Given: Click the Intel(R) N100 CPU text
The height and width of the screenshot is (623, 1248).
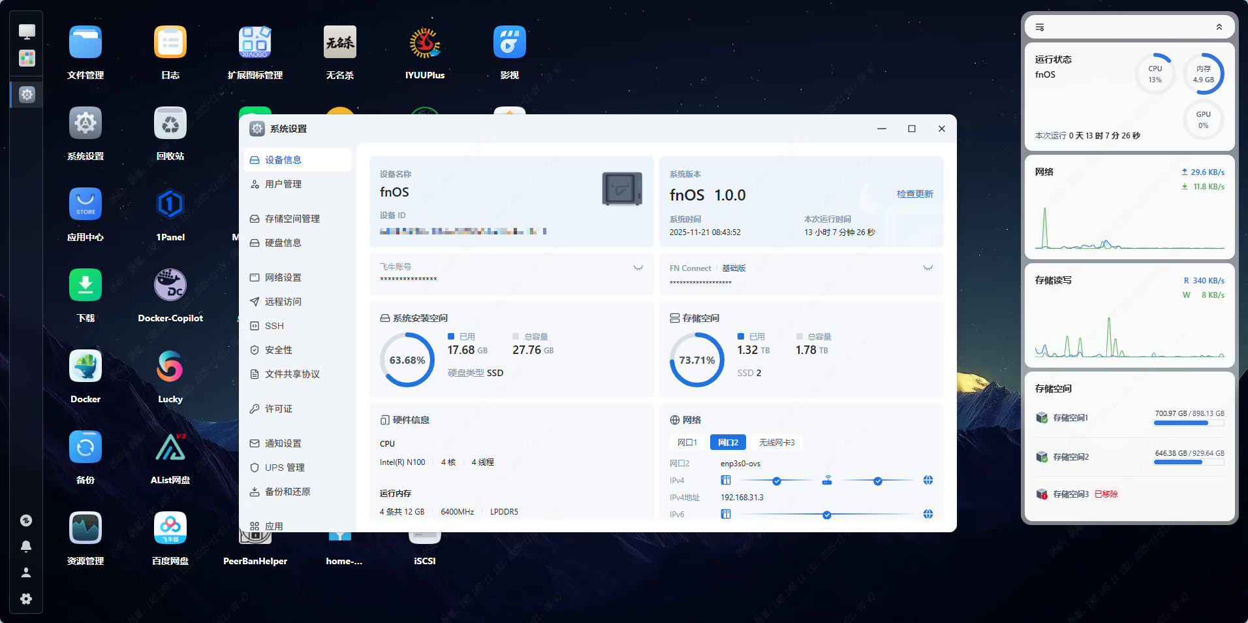Looking at the screenshot, I should tap(402, 462).
